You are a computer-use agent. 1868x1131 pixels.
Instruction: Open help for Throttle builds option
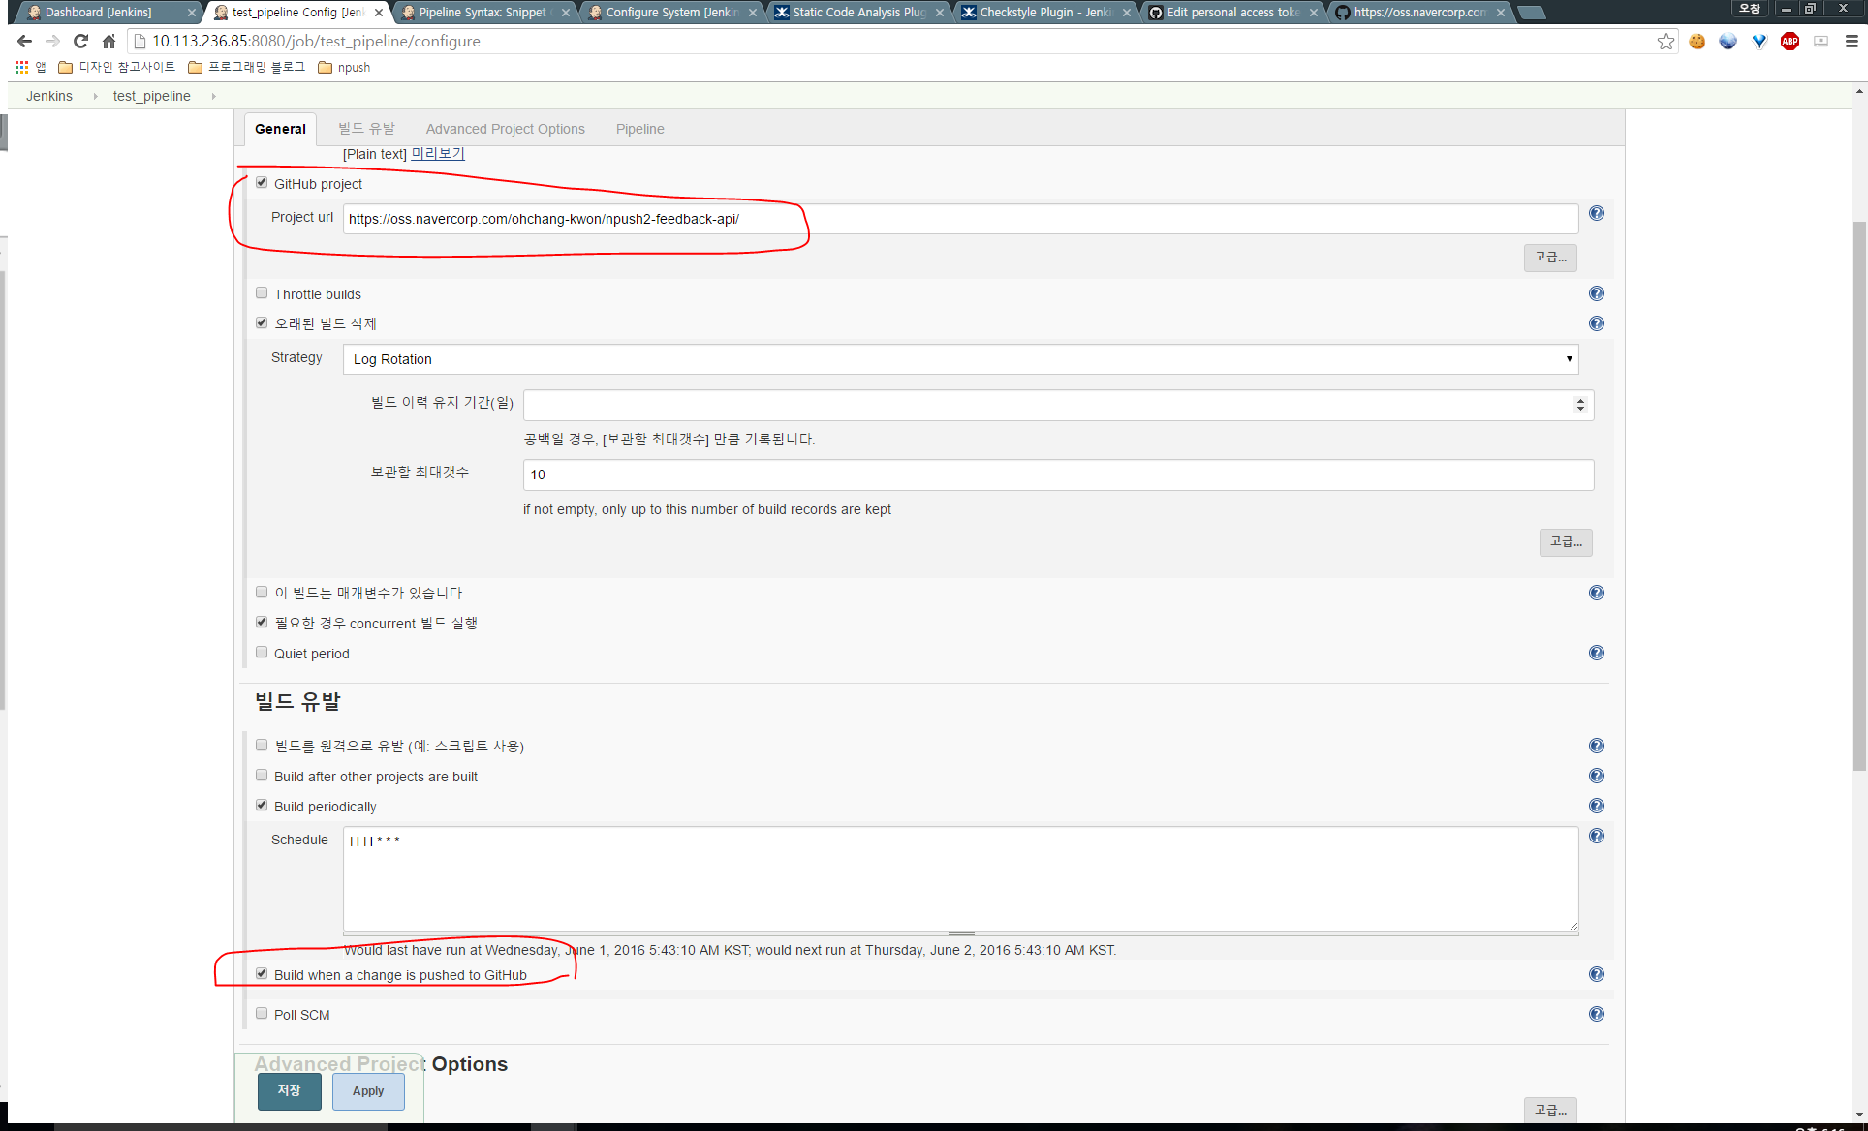pos(1597,293)
